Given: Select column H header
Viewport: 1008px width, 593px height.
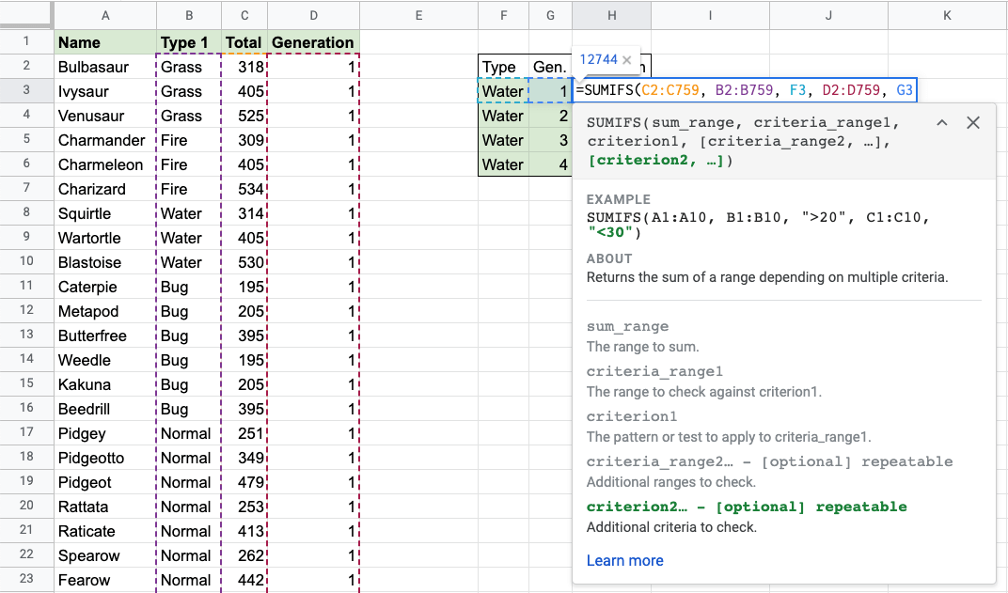Looking at the screenshot, I should pos(611,14).
